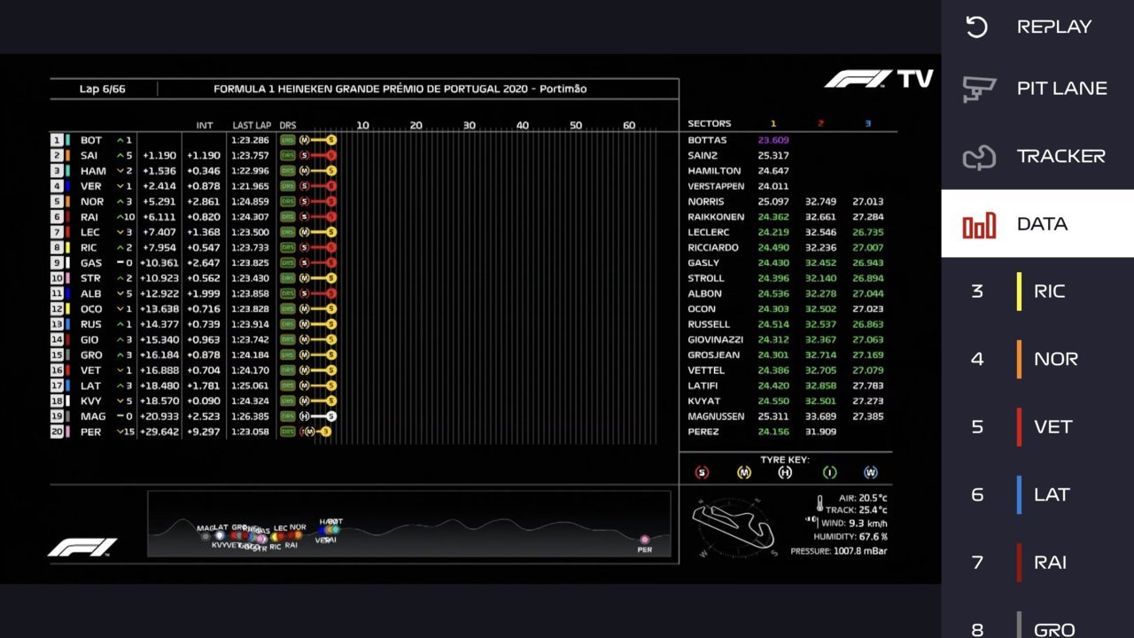Click the INT column header
1134x638 pixels.
(204, 126)
